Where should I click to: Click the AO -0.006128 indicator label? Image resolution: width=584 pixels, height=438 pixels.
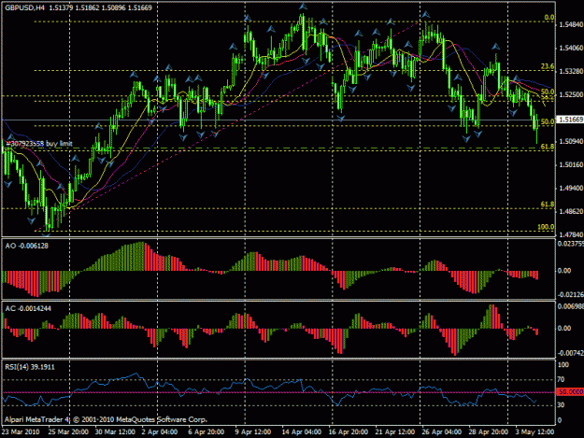click(x=26, y=246)
